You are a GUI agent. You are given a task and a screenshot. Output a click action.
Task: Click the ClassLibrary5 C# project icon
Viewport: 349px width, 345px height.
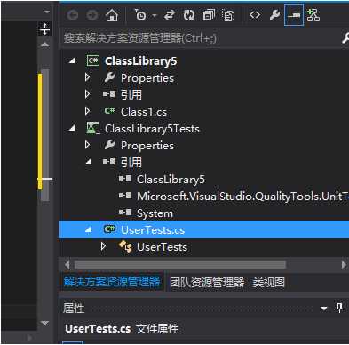[x=92, y=60]
